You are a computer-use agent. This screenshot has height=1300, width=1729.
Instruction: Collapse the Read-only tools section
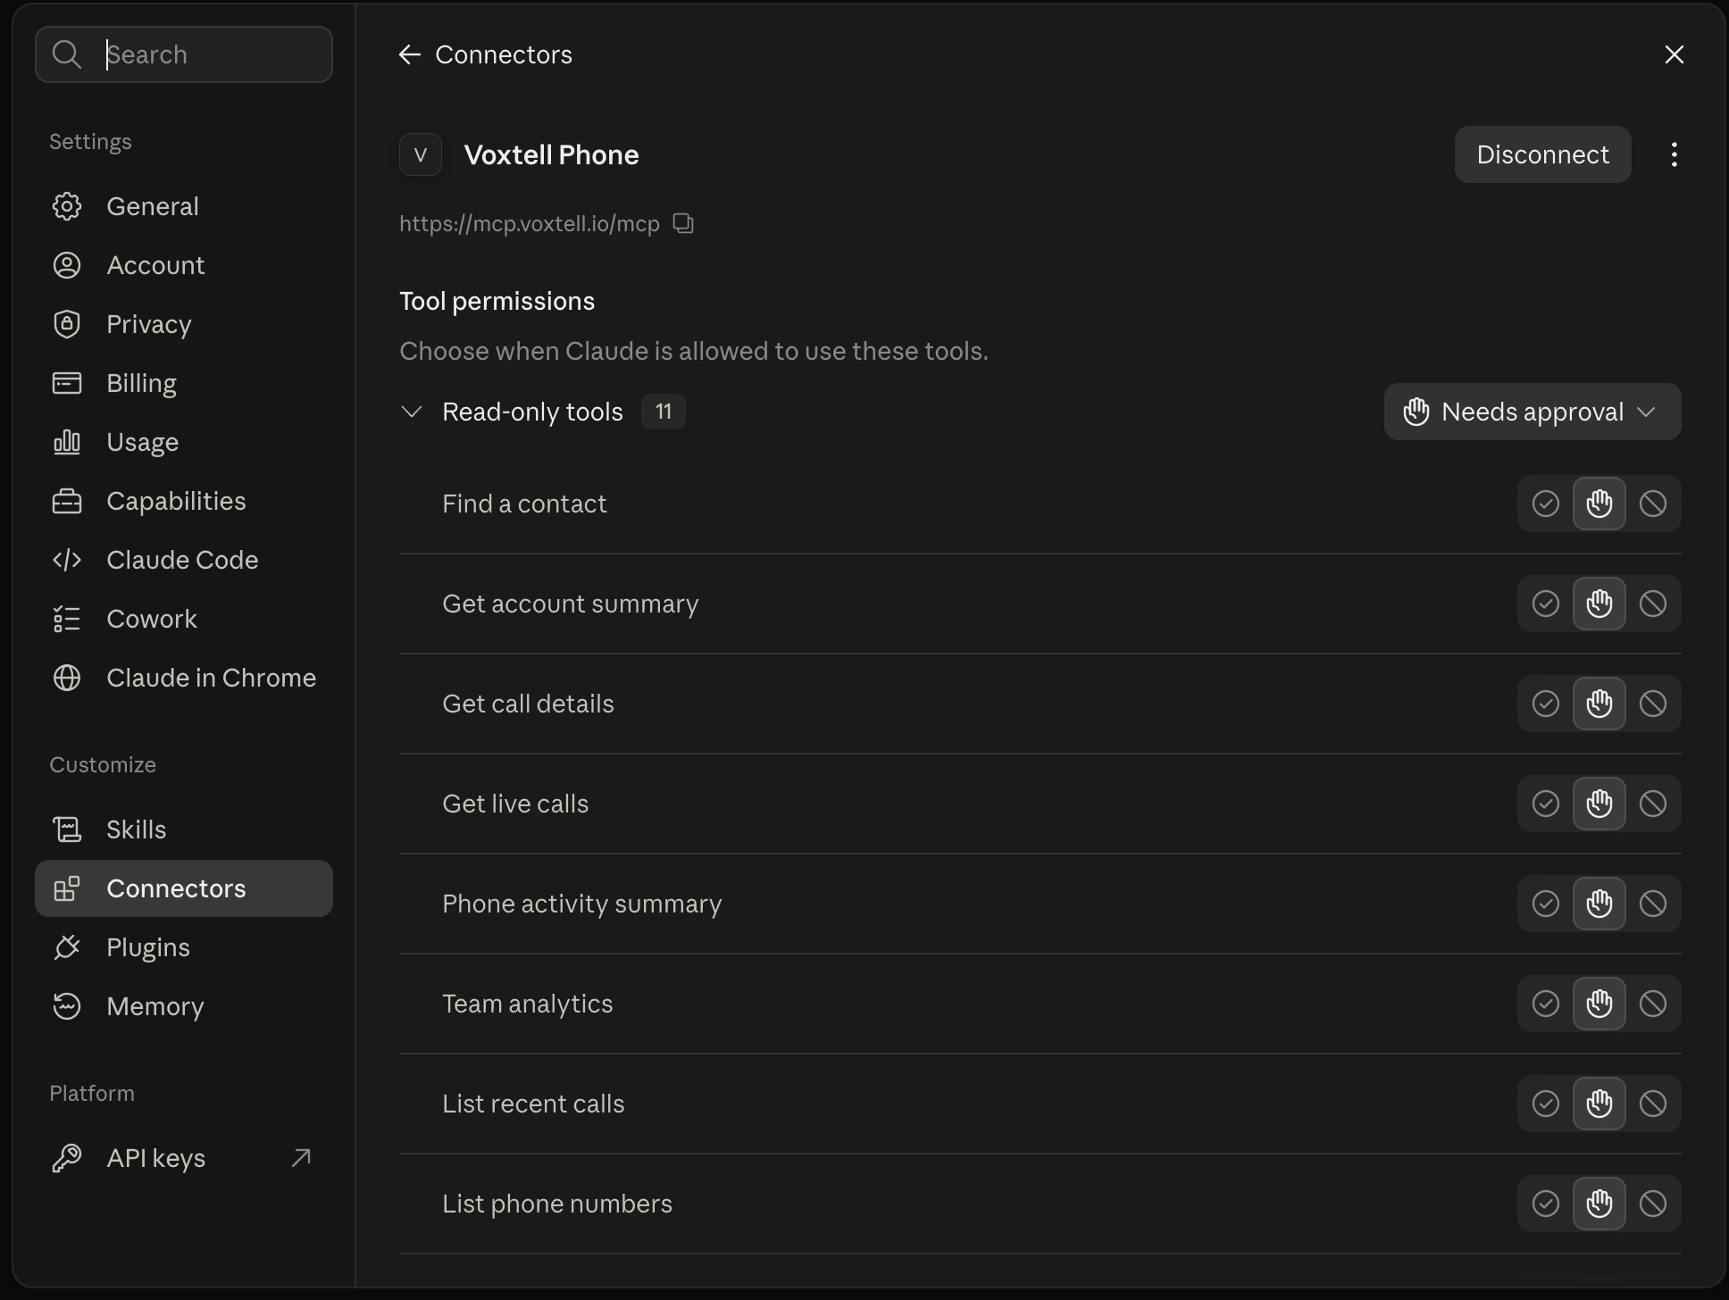click(411, 412)
